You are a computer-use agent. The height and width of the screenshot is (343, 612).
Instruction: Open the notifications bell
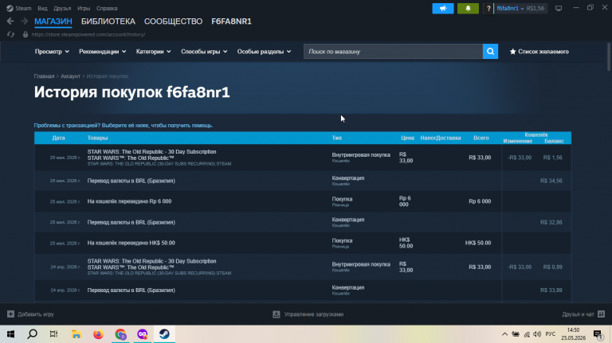click(468, 8)
